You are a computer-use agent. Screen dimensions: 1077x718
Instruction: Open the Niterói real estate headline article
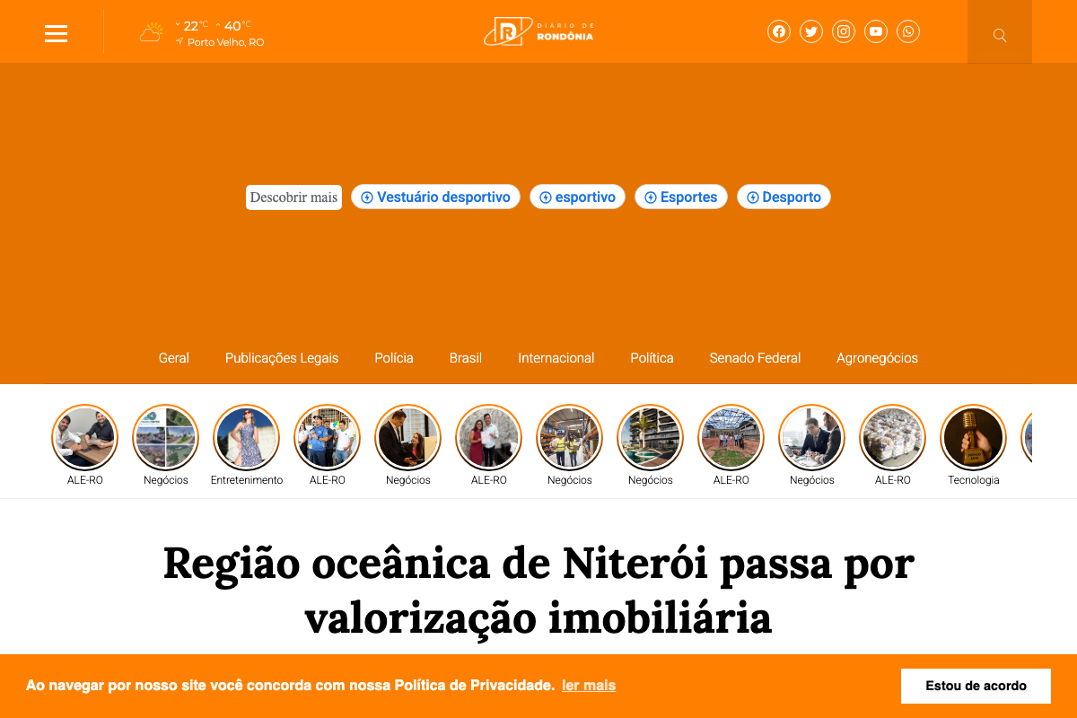tap(538, 590)
